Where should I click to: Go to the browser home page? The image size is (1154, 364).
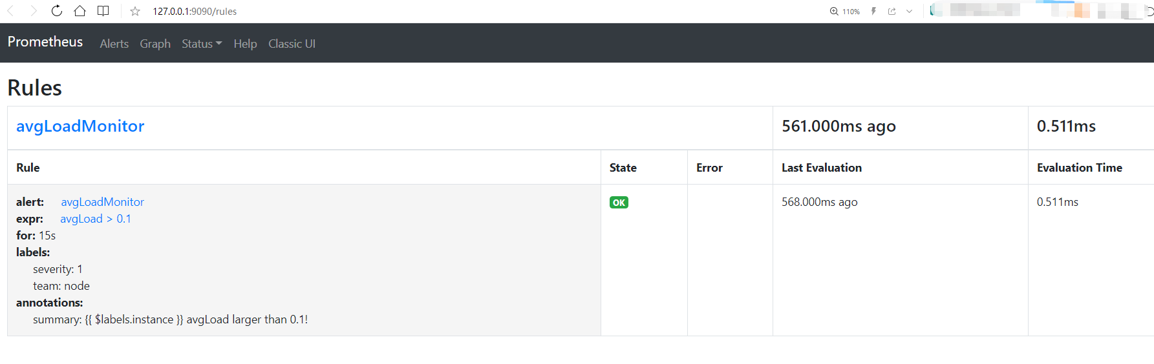pyautogui.click(x=80, y=11)
